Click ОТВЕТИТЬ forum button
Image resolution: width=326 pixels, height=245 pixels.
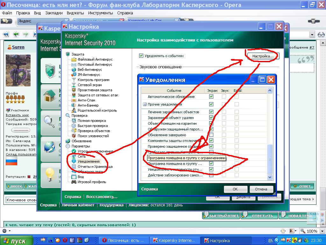(x=259, y=216)
